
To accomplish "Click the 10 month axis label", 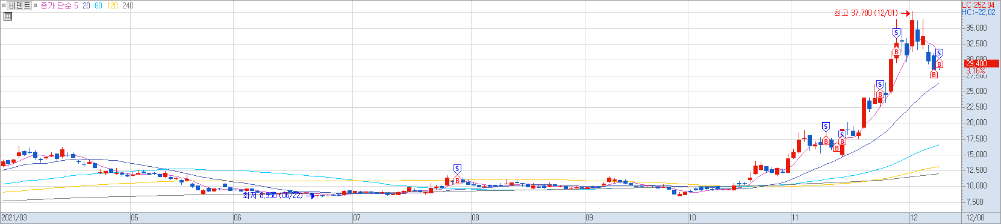I will [x=692, y=217].
